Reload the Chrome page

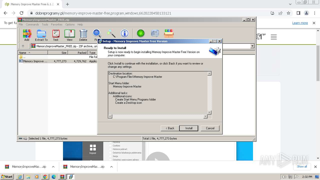point(21,13)
